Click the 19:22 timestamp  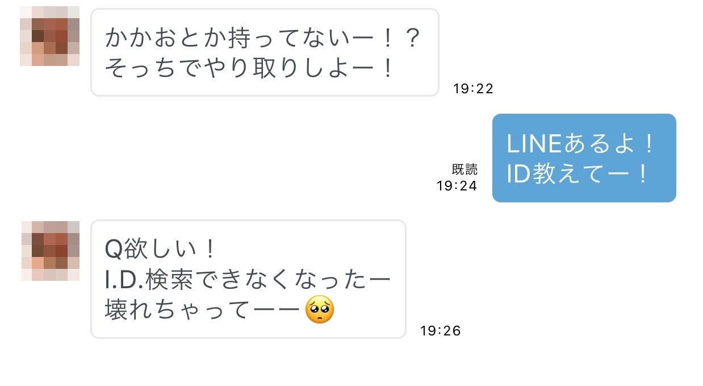(473, 89)
